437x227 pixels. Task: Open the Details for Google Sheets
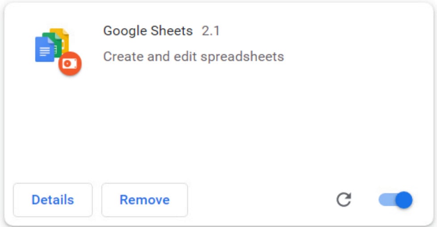53,200
